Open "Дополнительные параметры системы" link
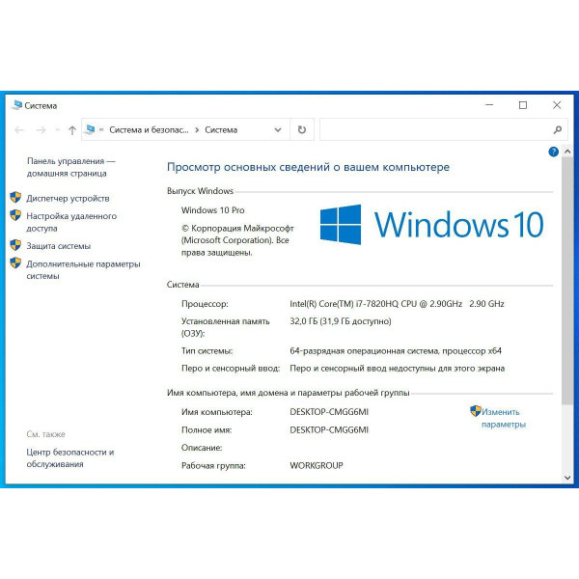 (83, 270)
